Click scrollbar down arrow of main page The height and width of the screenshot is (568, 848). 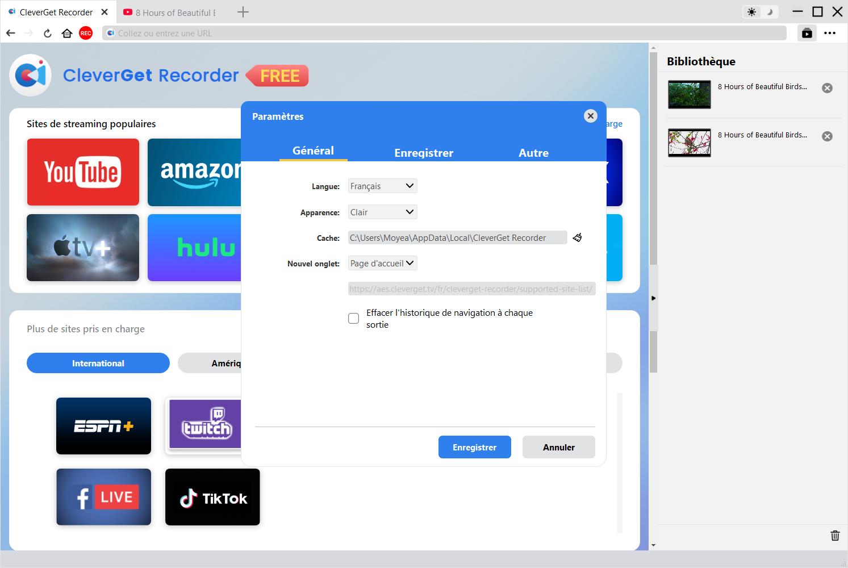coord(653,545)
